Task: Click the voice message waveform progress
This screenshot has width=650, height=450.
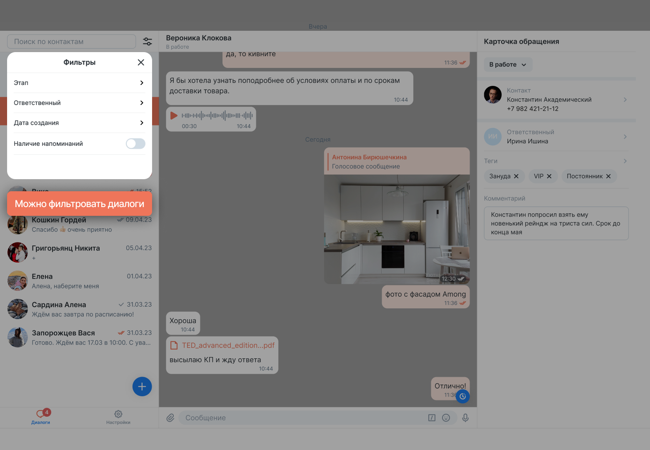Action: tap(217, 115)
